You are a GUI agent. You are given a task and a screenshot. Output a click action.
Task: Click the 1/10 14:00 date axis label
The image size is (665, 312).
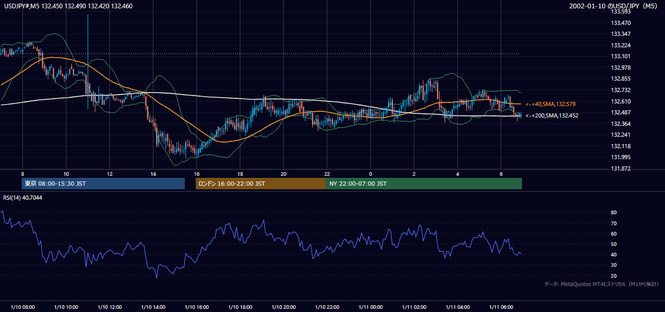coord(153,307)
